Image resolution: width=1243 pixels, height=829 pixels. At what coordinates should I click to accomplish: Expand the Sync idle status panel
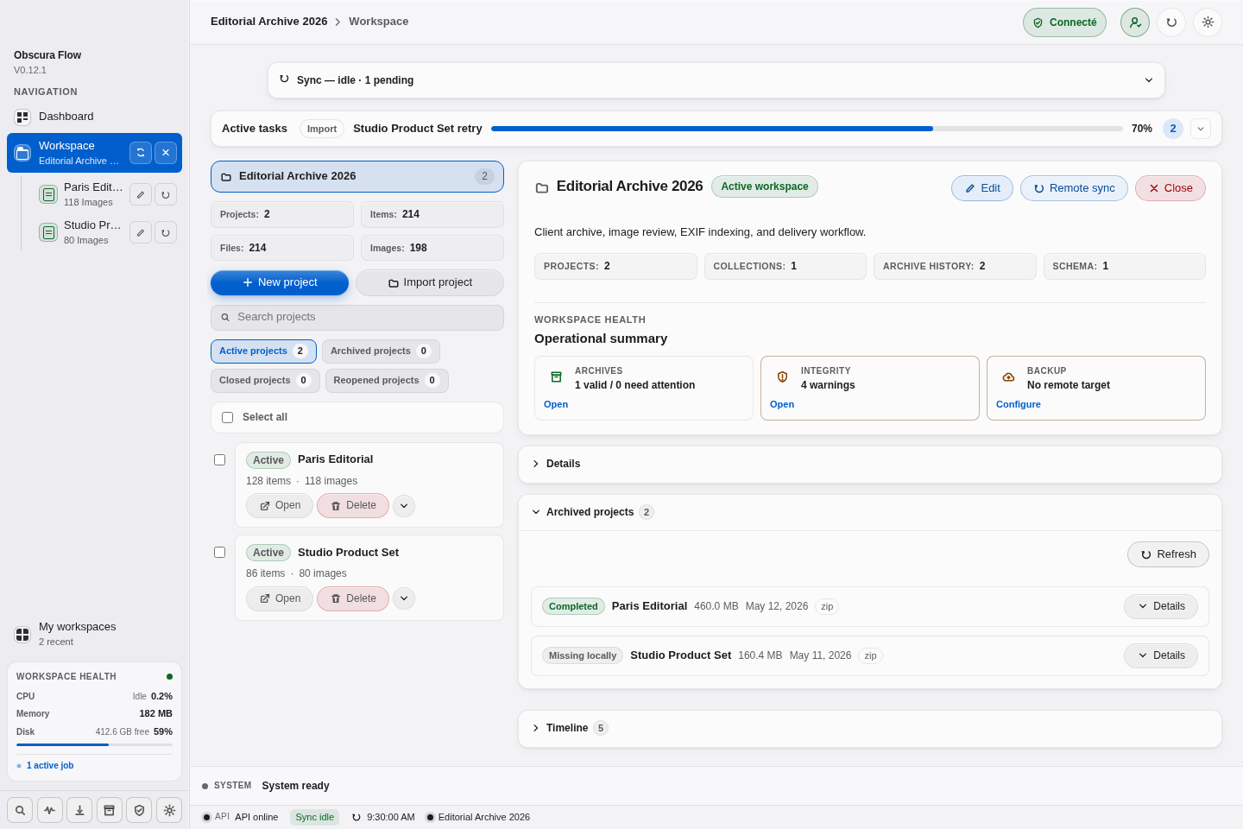(x=716, y=80)
